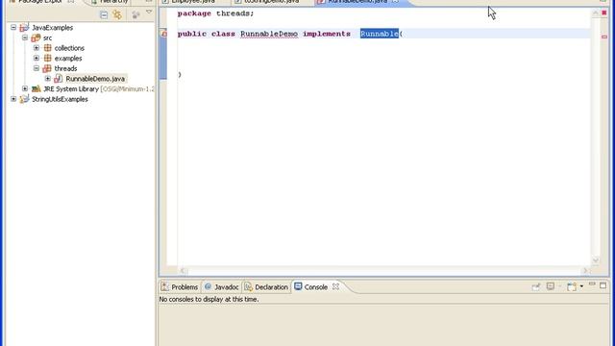Select the src label in the tree
The width and height of the screenshot is (615, 346).
(47, 37)
